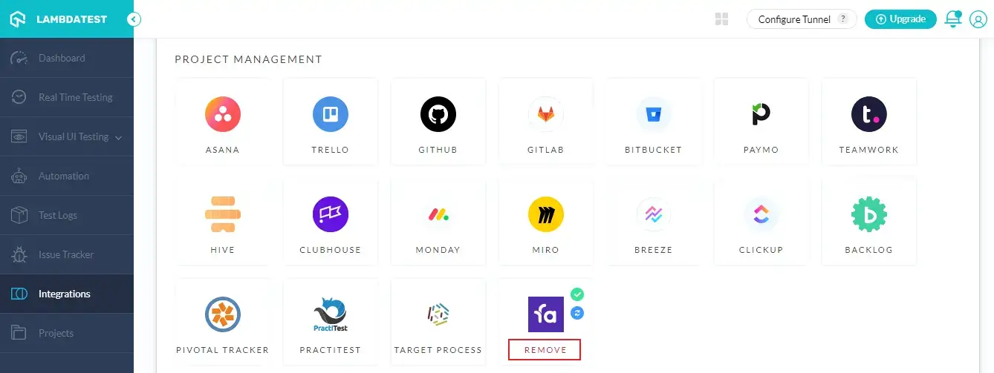Click the notifications bell icon
Image resolution: width=994 pixels, height=373 pixels.
pos(952,19)
